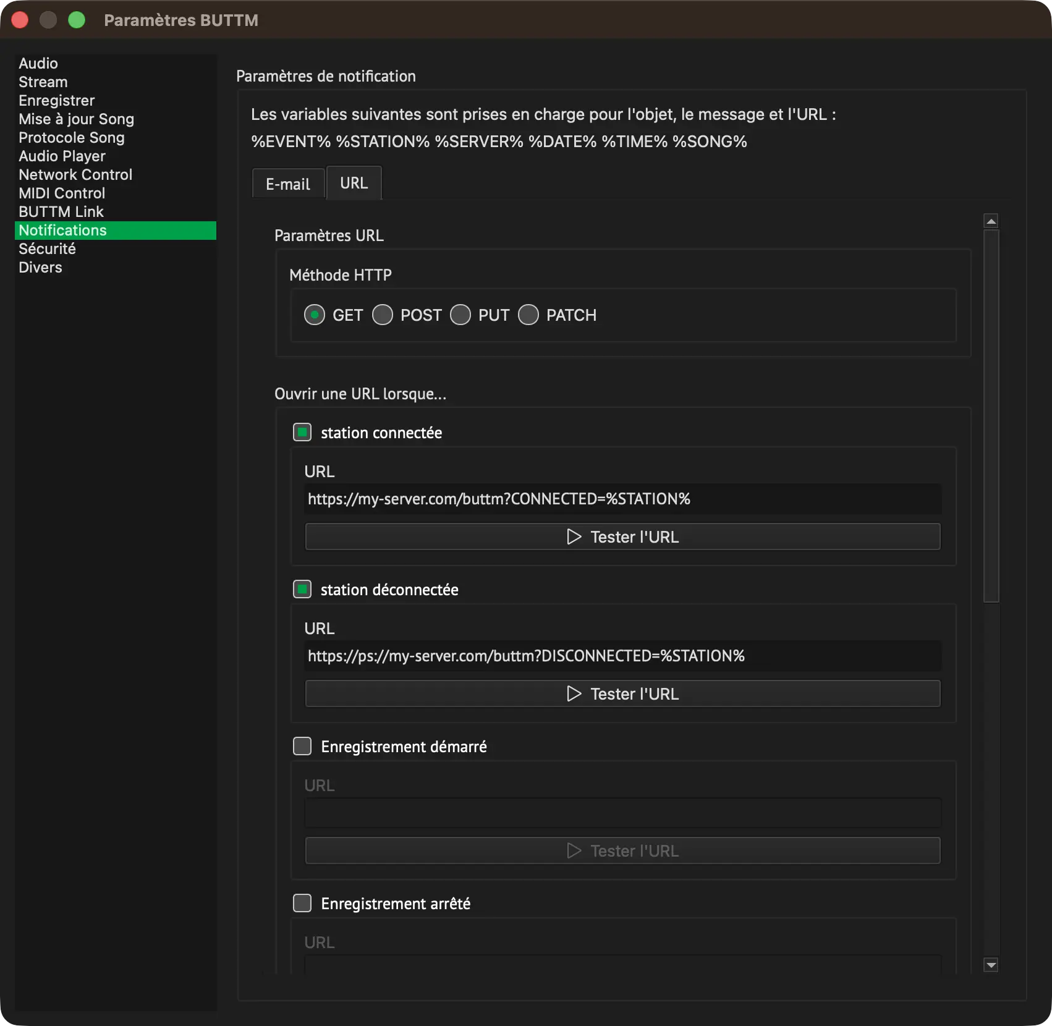Open the Stream settings section
The image size is (1052, 1026).
[115, 82]
